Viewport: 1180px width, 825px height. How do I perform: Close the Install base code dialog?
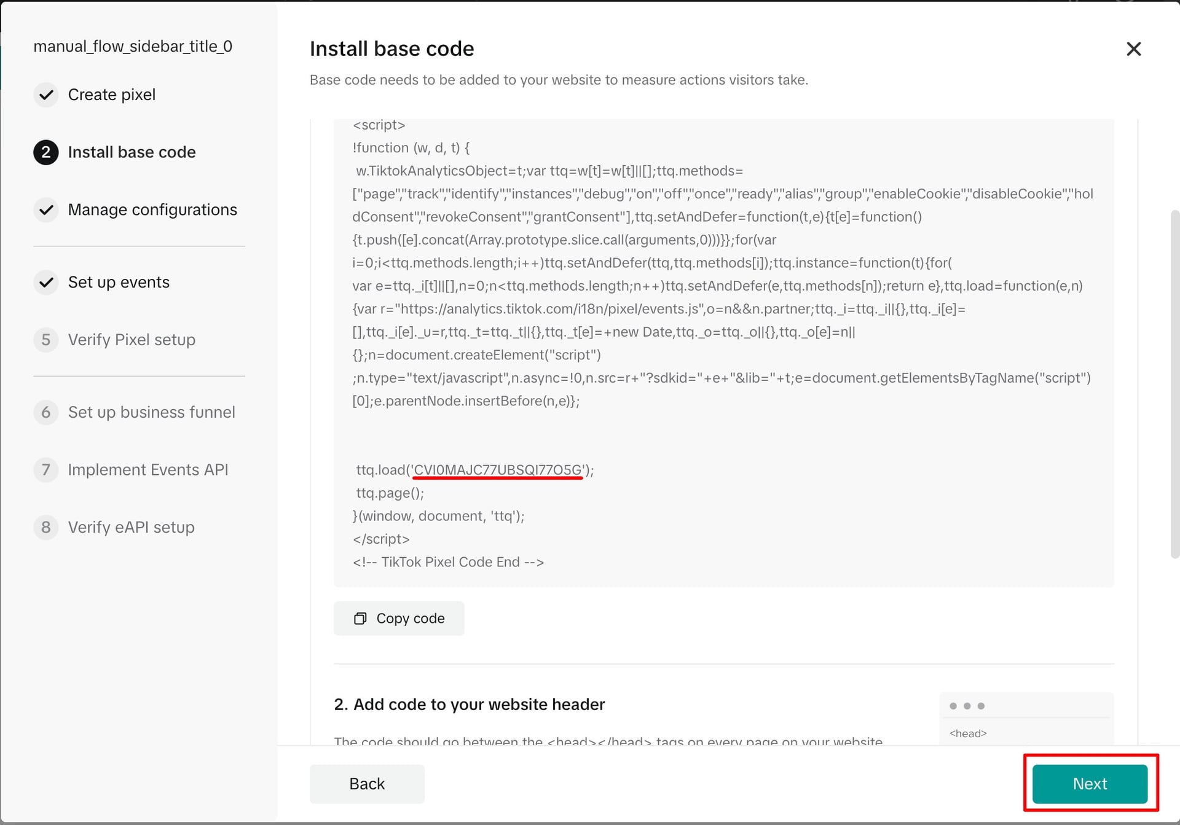[1133, 49]
